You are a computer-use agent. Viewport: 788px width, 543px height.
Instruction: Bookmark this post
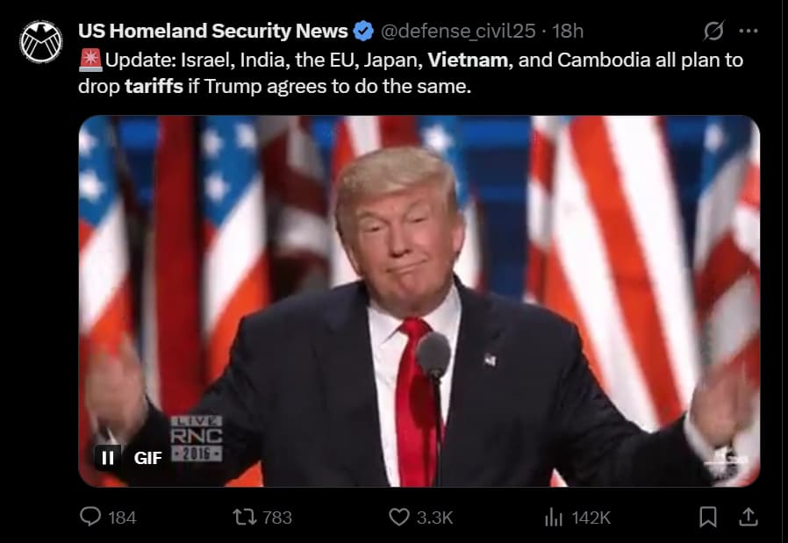[707, 517]
